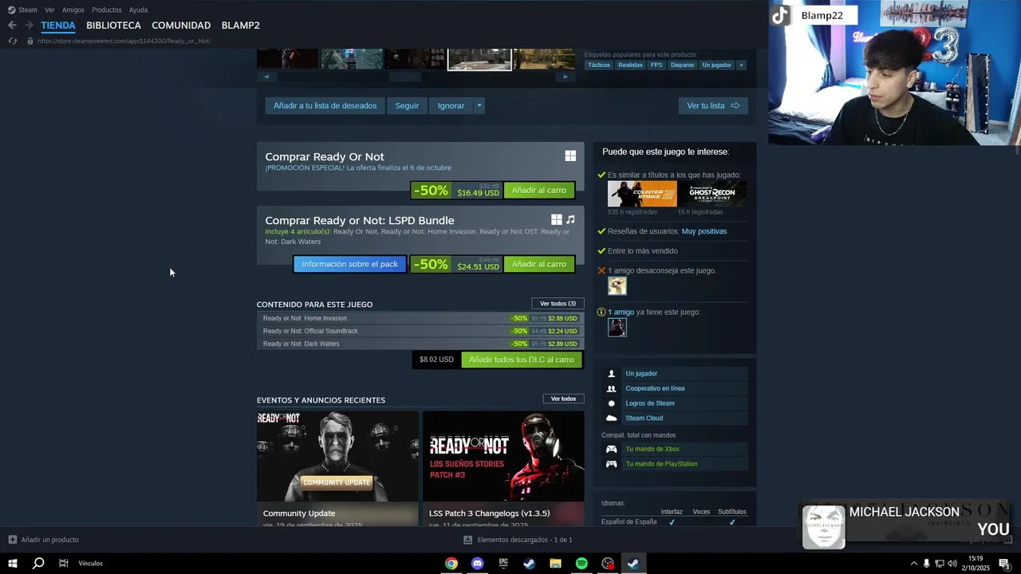Open the Community Update announcement thumbnail

point(337,456)
